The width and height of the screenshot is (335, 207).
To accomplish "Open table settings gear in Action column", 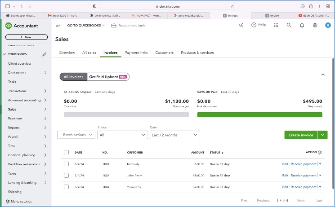I will pyautogui.click(x=320, y=152).
